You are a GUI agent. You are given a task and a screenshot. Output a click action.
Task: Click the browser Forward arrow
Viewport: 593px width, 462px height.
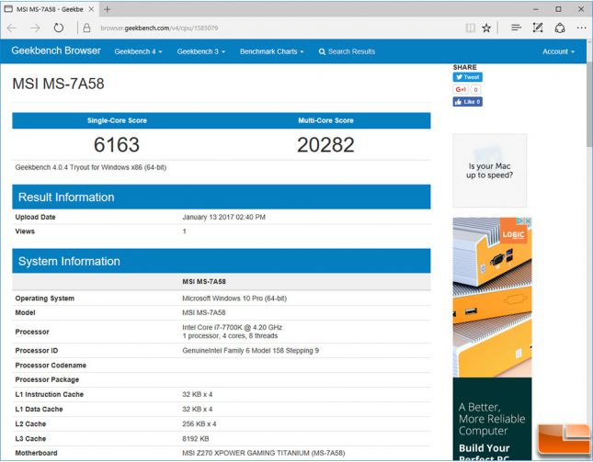35,28
